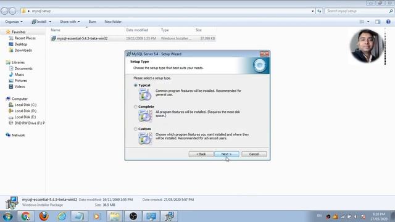
Task: Open the address bar history dropdown
Action: point(313,11)
